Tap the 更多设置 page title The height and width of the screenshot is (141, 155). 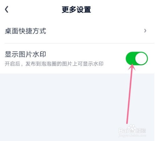76,9
